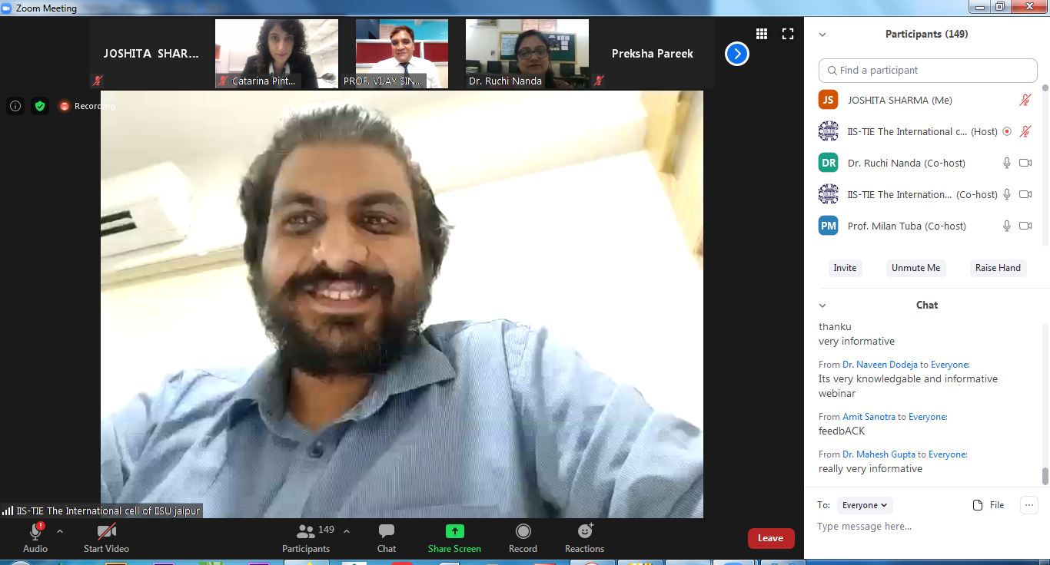
Task: Toggle Start Video camera
Action: pyautogui.click(x=106, y=537)
